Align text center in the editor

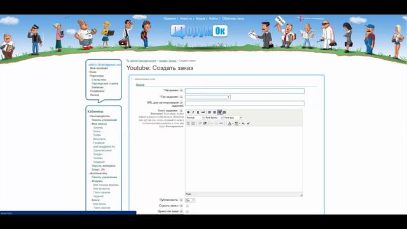pos(215,112)
